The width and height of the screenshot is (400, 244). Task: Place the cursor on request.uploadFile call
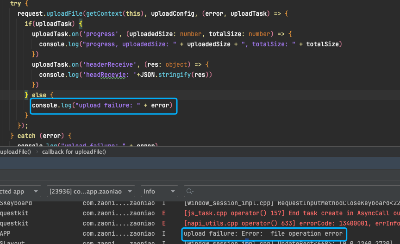click(x=50, y=13)
